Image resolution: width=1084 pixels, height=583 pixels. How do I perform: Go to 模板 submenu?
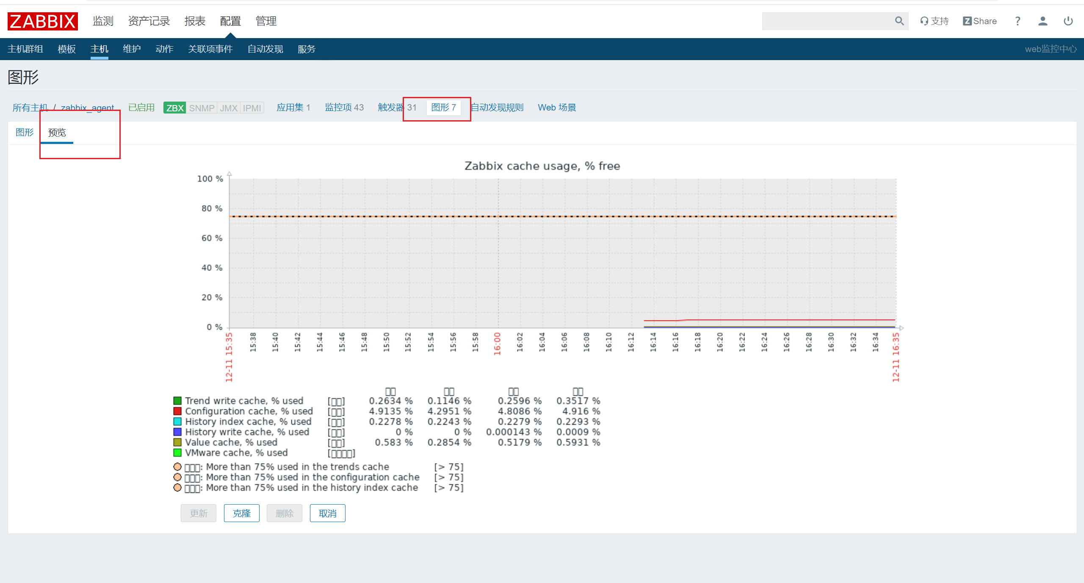click(x=66, y=49)
